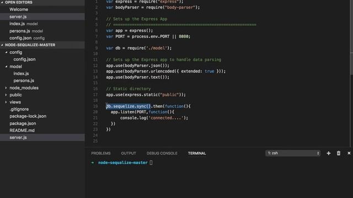The image size is (353, 198).
Task: Click 'PORT' variable on line 7
Action: [x=120, y=36]
